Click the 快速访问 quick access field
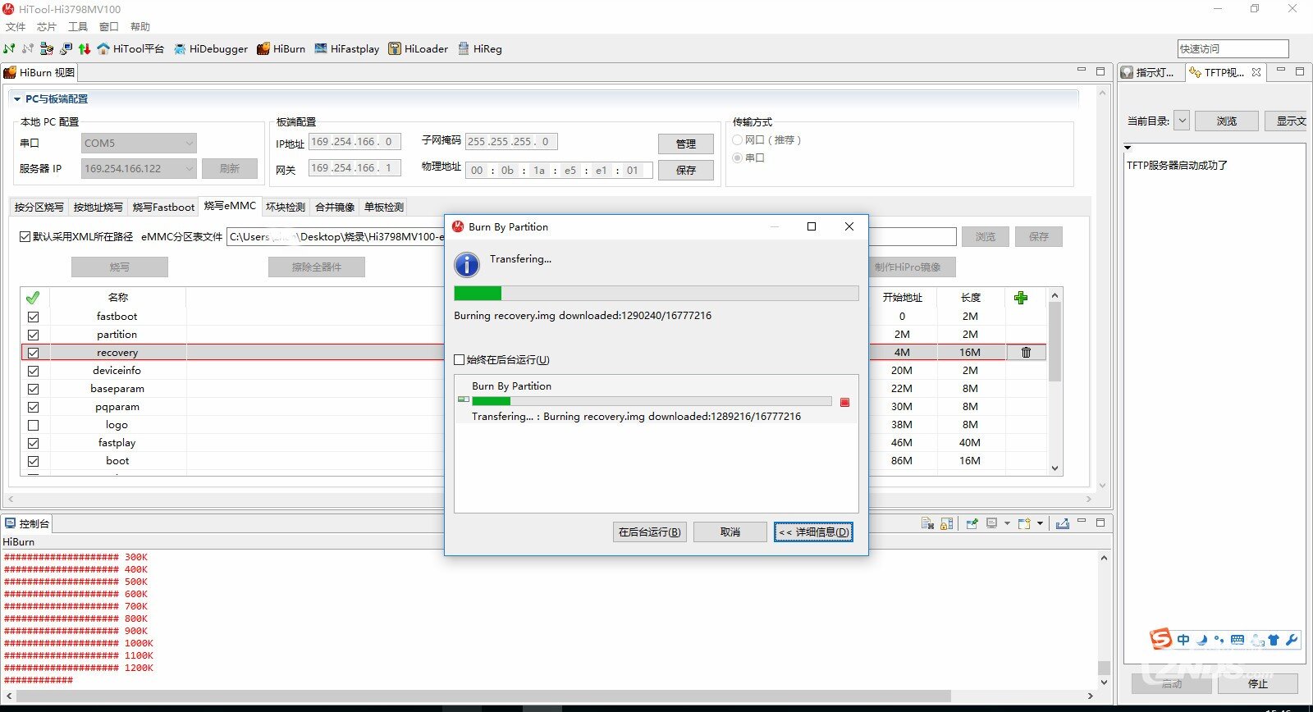 pyautogui.click(x=1233, y=48)
